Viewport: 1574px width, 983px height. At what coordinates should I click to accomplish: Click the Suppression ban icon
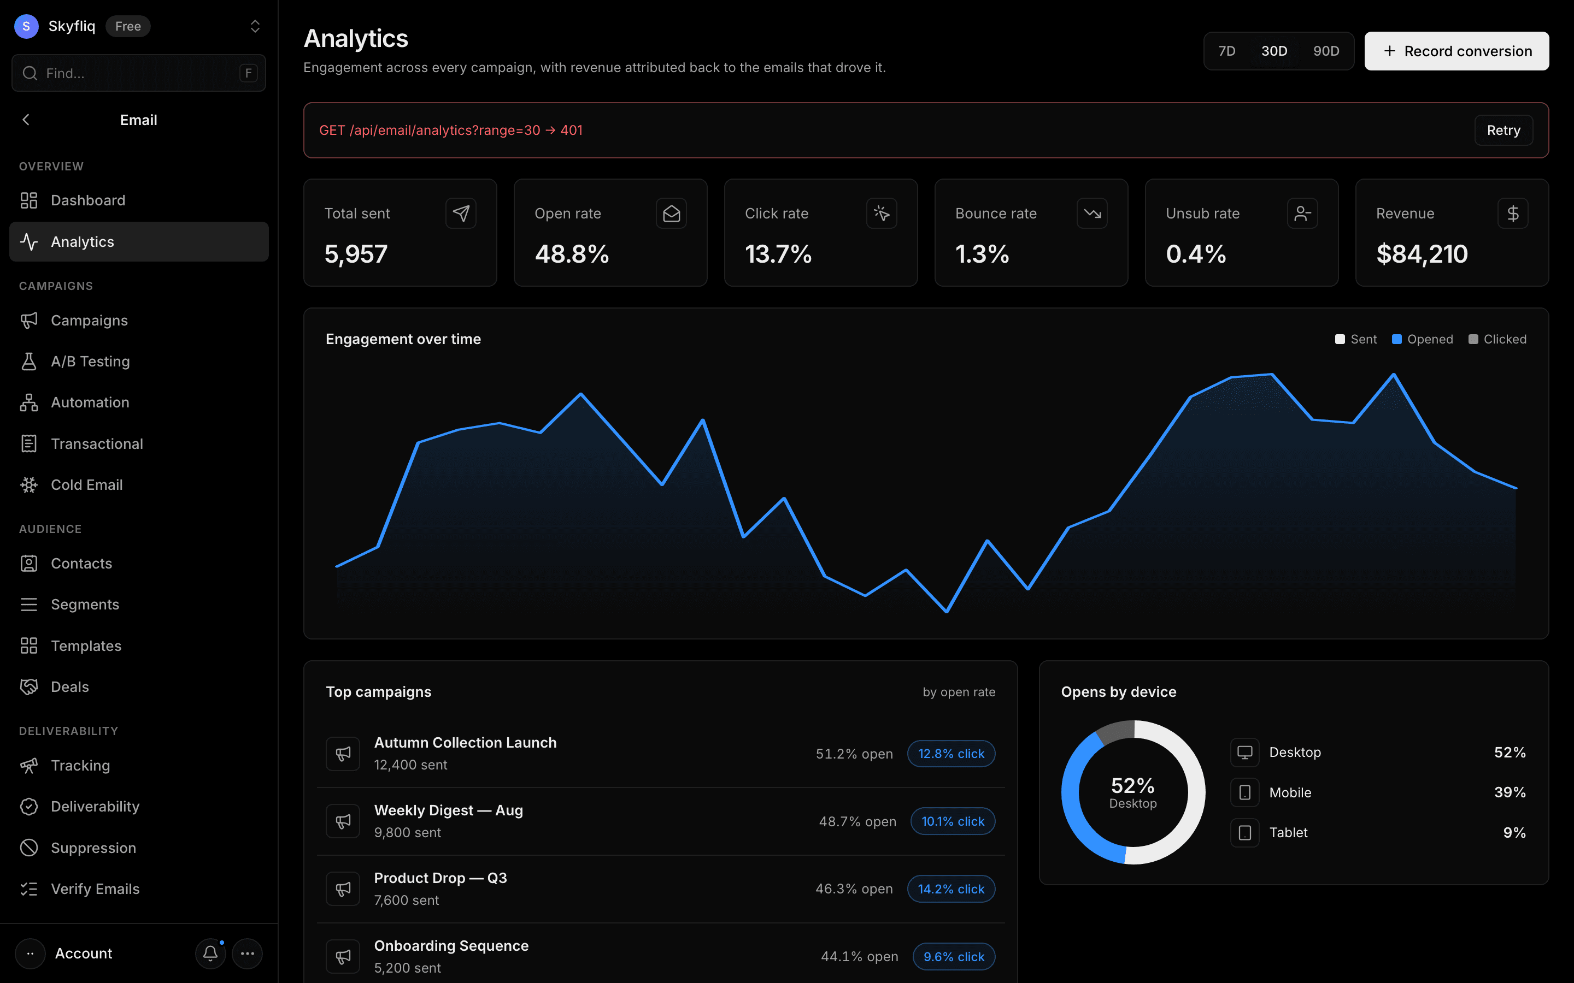(28, 848)
